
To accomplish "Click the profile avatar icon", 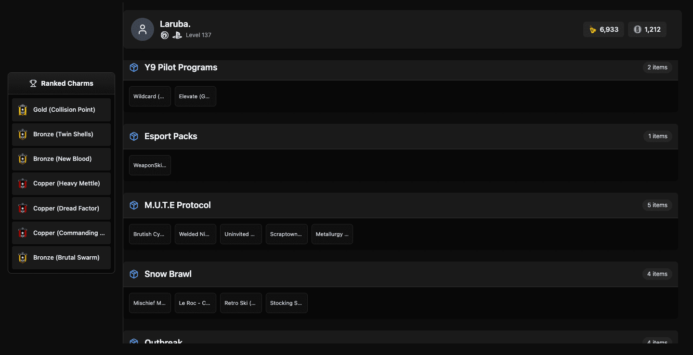I will 143,29.
